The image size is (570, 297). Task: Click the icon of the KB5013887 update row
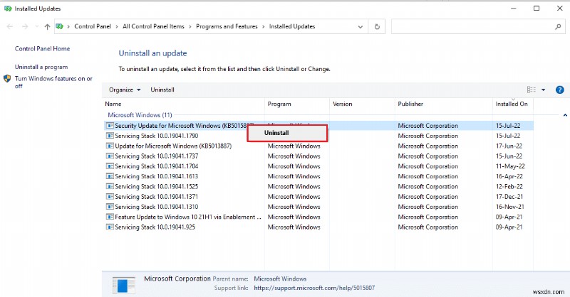click(x=110, y=146)
